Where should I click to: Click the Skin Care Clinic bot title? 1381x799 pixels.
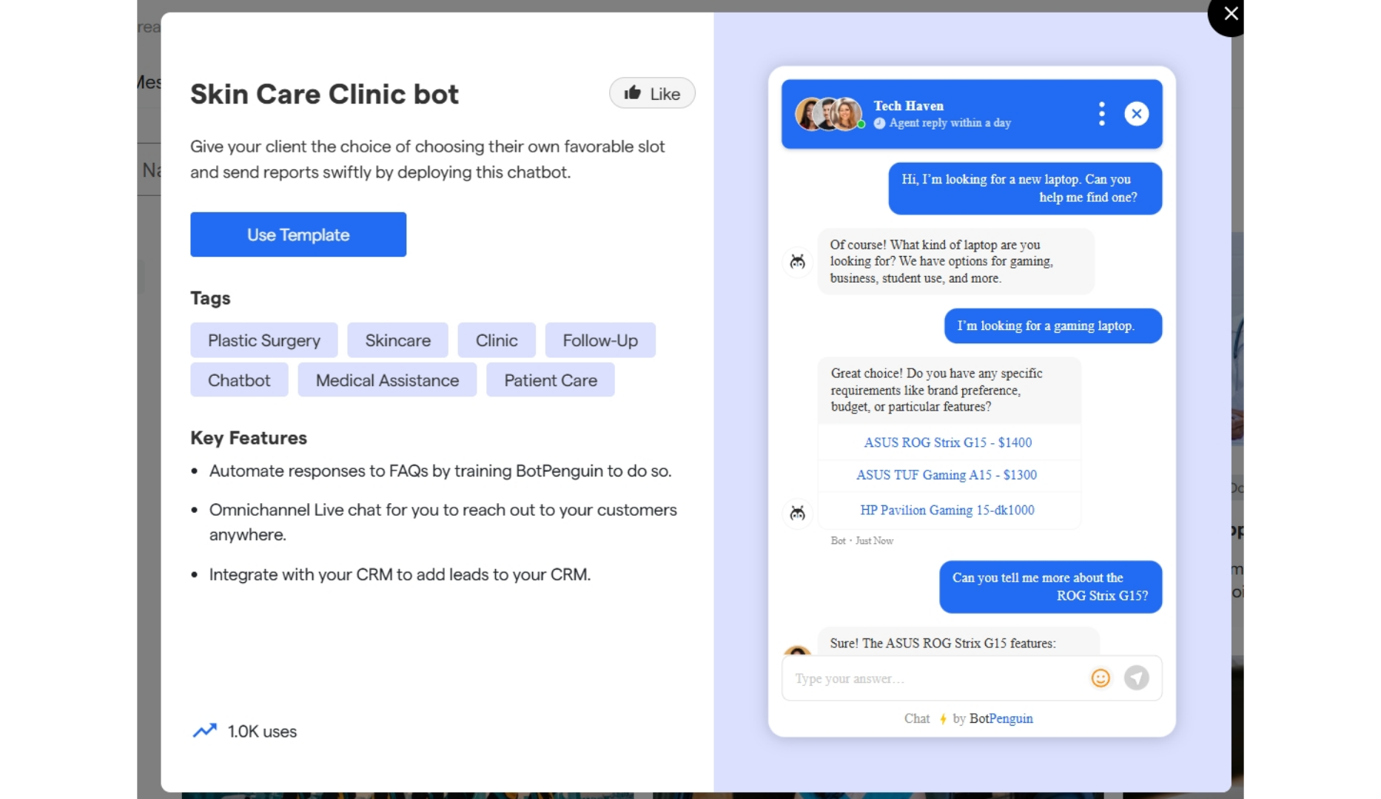324,94
